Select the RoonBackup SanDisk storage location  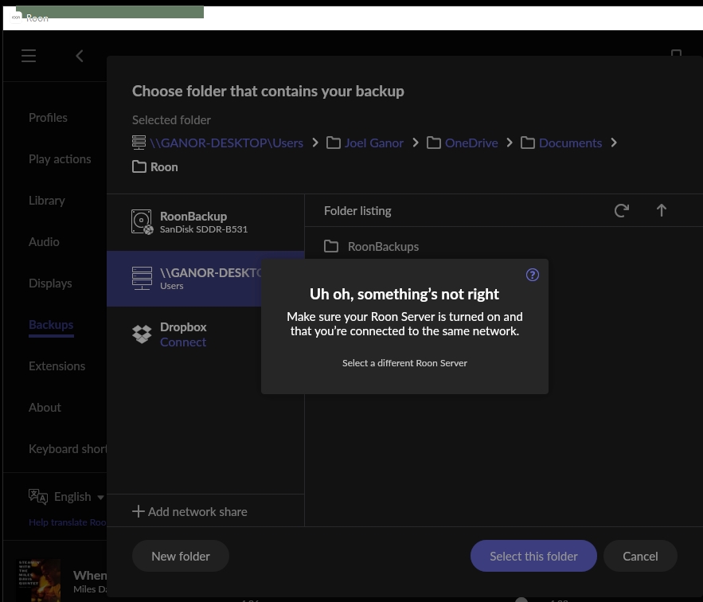(x=205, y=222)
